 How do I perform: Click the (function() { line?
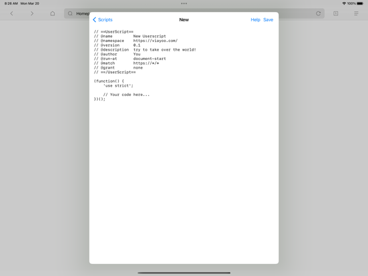coord(109,81)
